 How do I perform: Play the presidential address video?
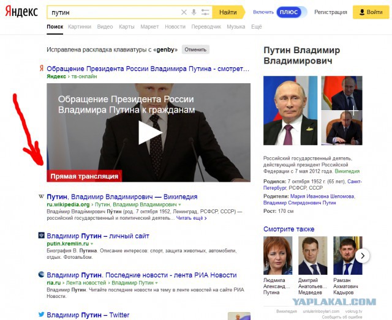[149, 133]
